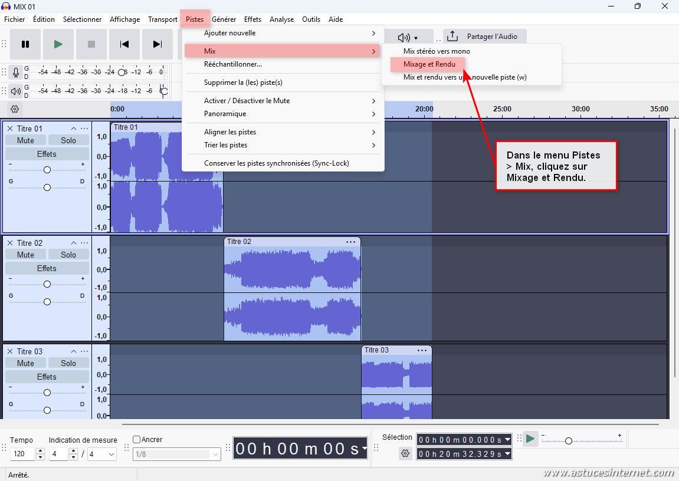
Task: Click the speaker playback meter icon
Action: coord(16,91)
